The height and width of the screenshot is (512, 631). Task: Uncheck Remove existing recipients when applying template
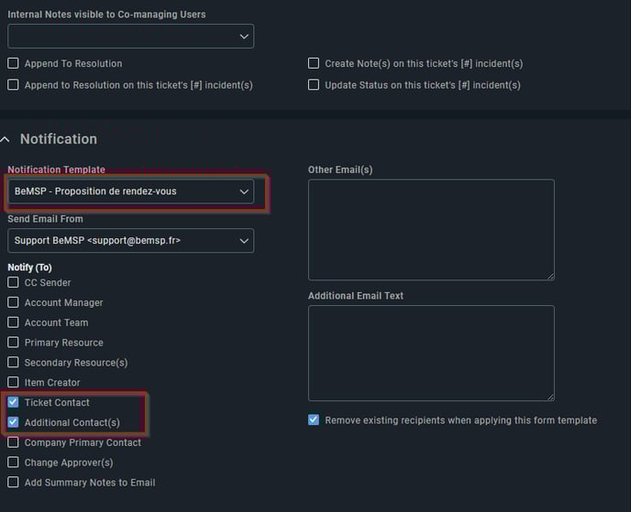(x=314, y=420)
